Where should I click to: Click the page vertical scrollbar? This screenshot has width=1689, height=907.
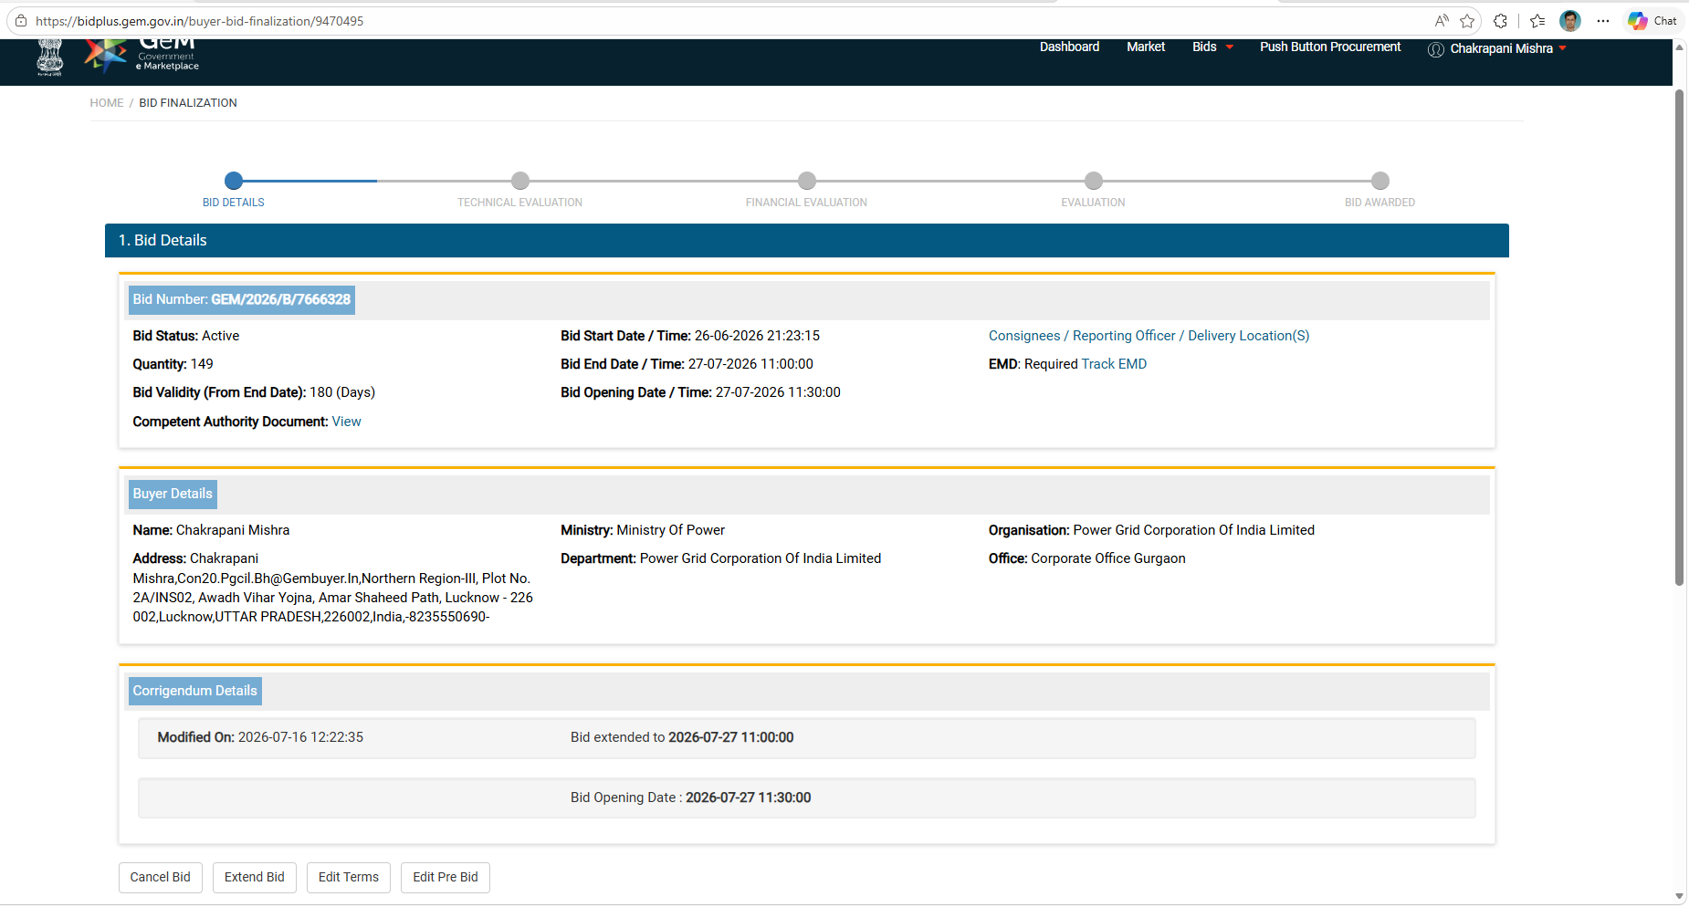1679,338
